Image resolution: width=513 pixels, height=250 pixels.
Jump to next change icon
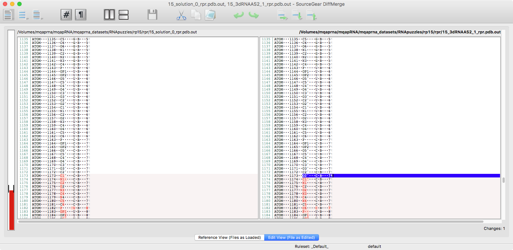(297, 15)
